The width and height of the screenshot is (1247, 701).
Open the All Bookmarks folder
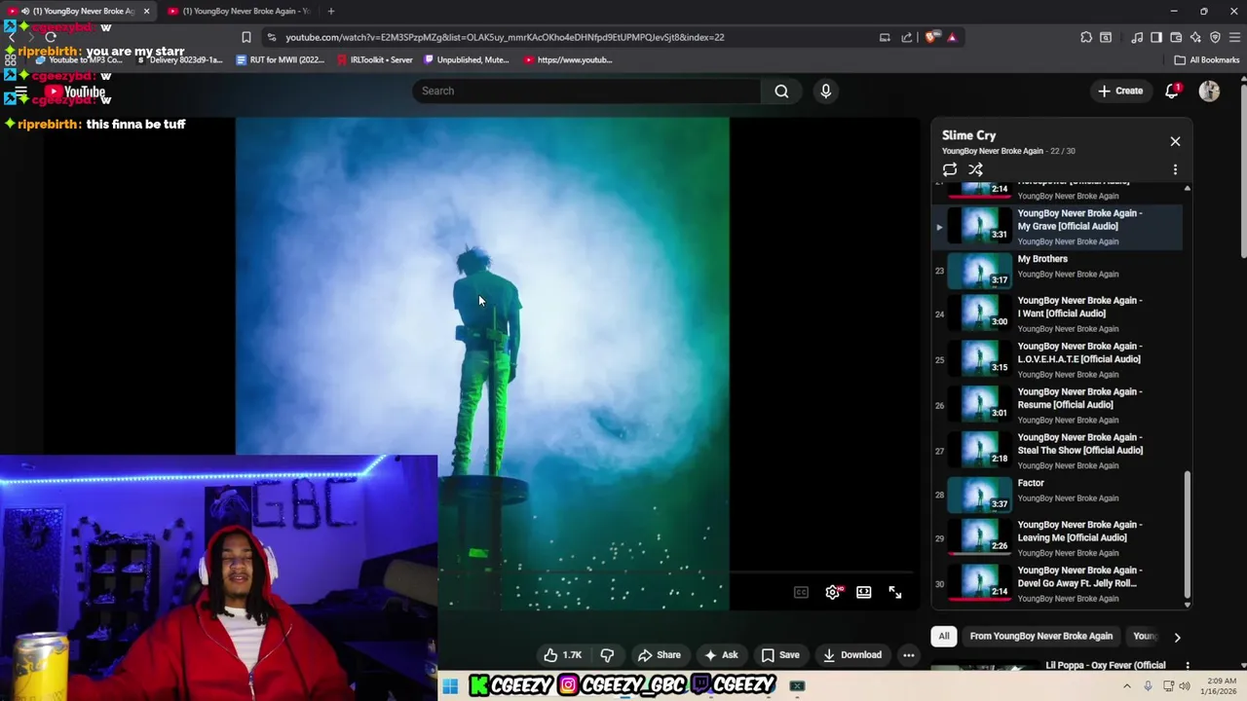[1207, 59]
